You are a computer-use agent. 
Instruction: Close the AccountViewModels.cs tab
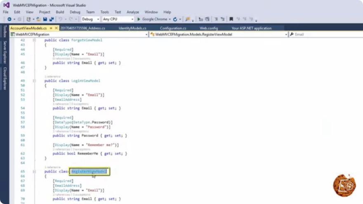click(56, 28)
